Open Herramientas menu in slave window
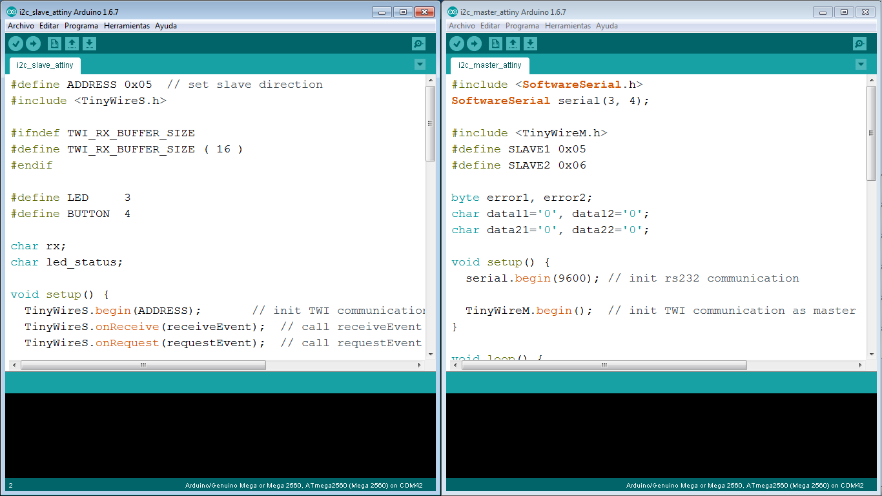The width and height of the screenshot is (882, 496). tap(127, 26)
